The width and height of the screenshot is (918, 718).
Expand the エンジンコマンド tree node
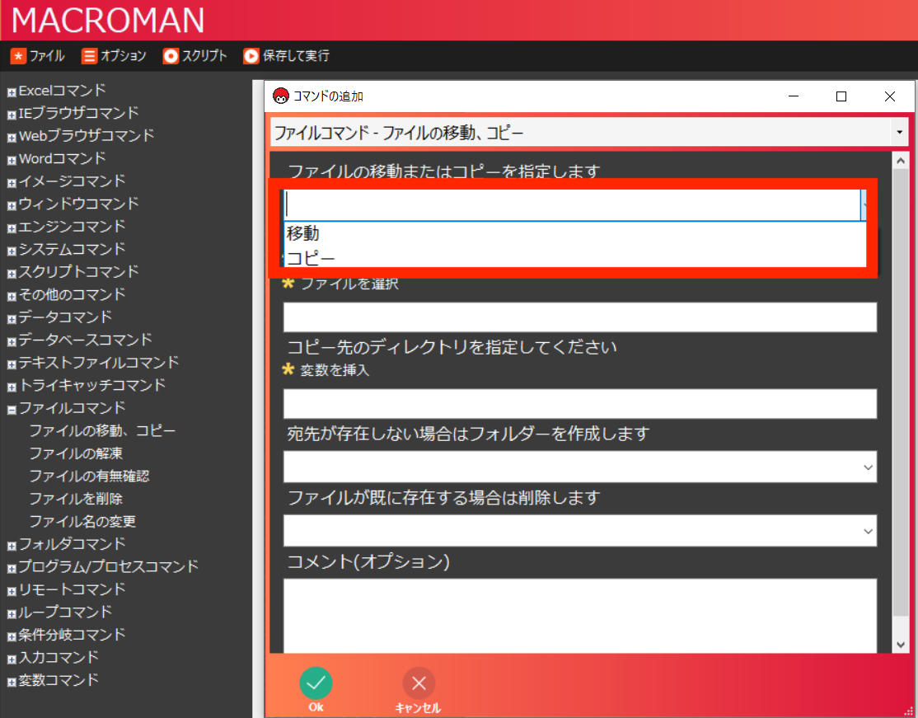pyautogui.click(x=11, y=228)
